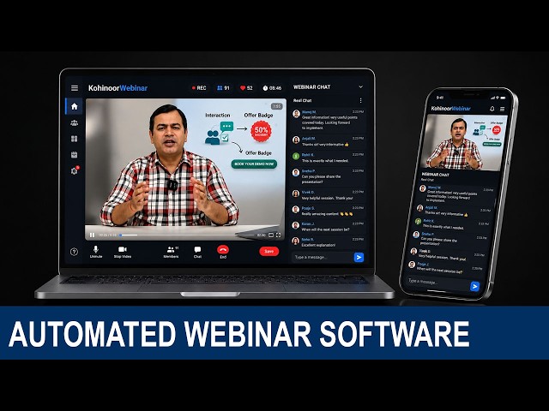Select Sneha P.'s presentation request message
The height and width of the screenshot is (411, 549).
coord(329,176)
